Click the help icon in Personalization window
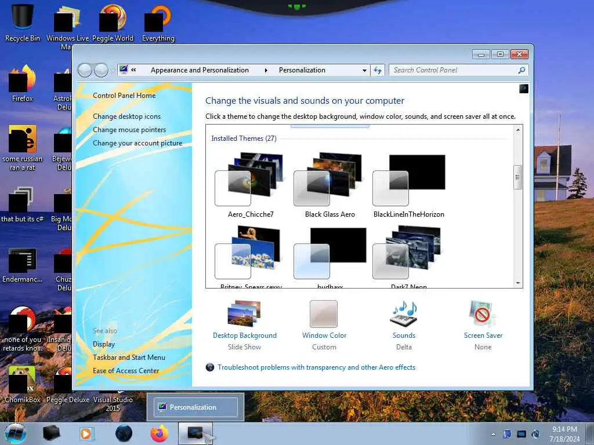The height and width of the screenshot is (445, 594). pos(524,89)
